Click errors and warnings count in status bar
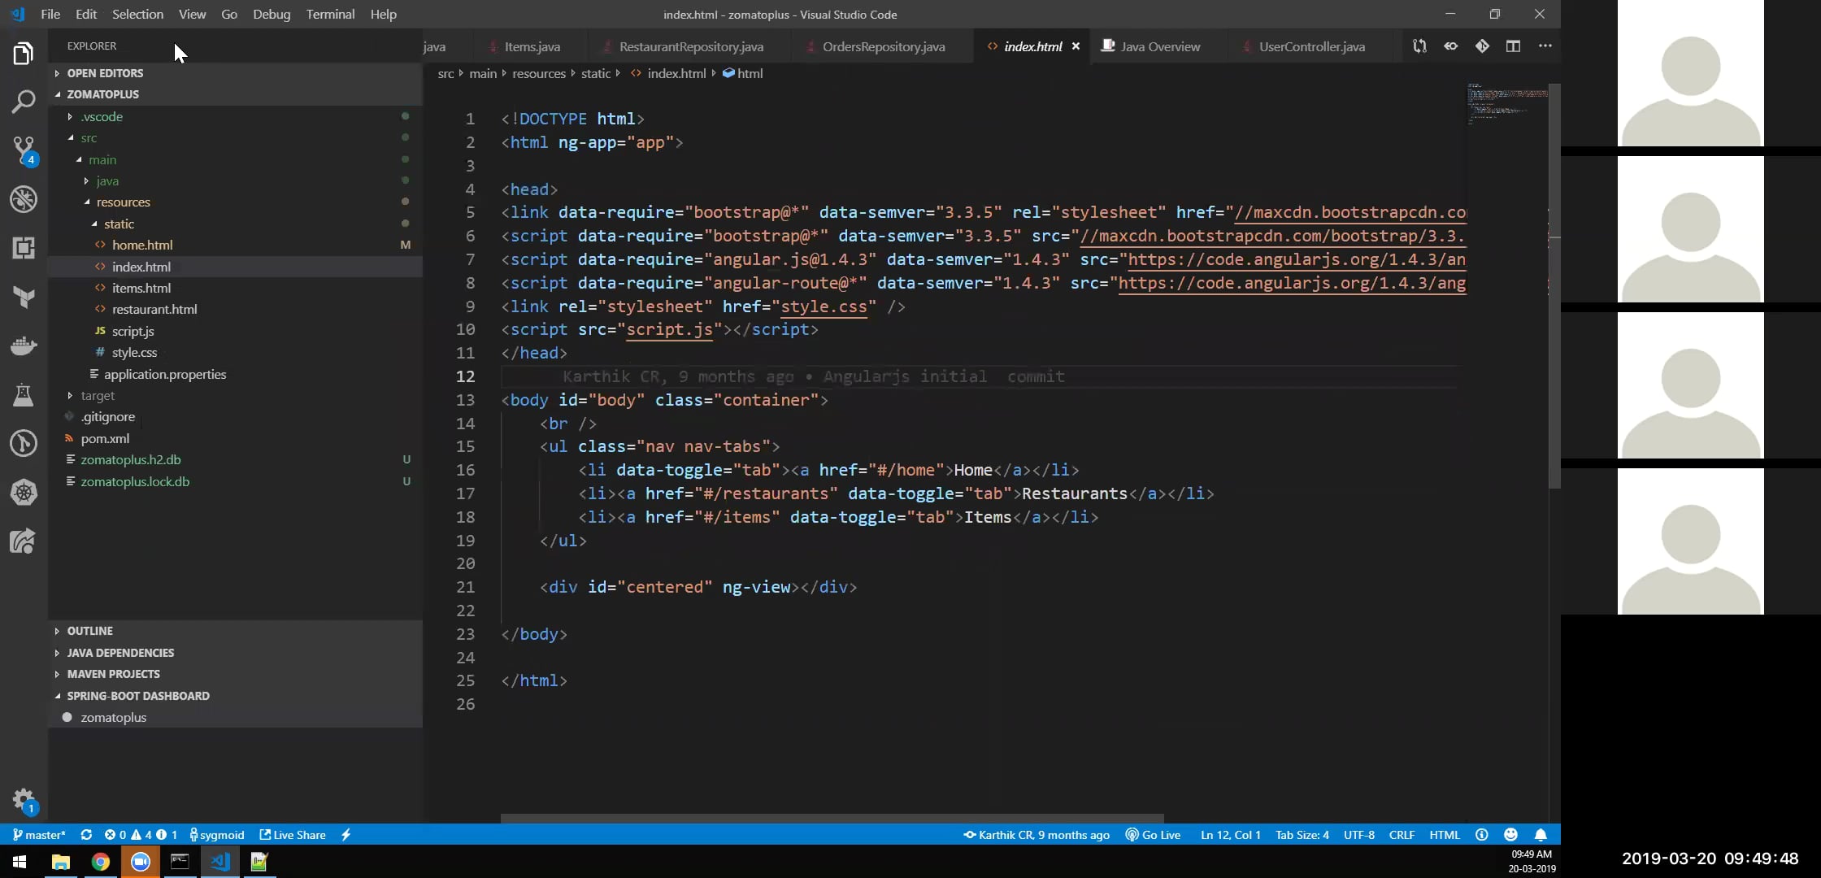1821x878 pixels. [x=141, y=835]
